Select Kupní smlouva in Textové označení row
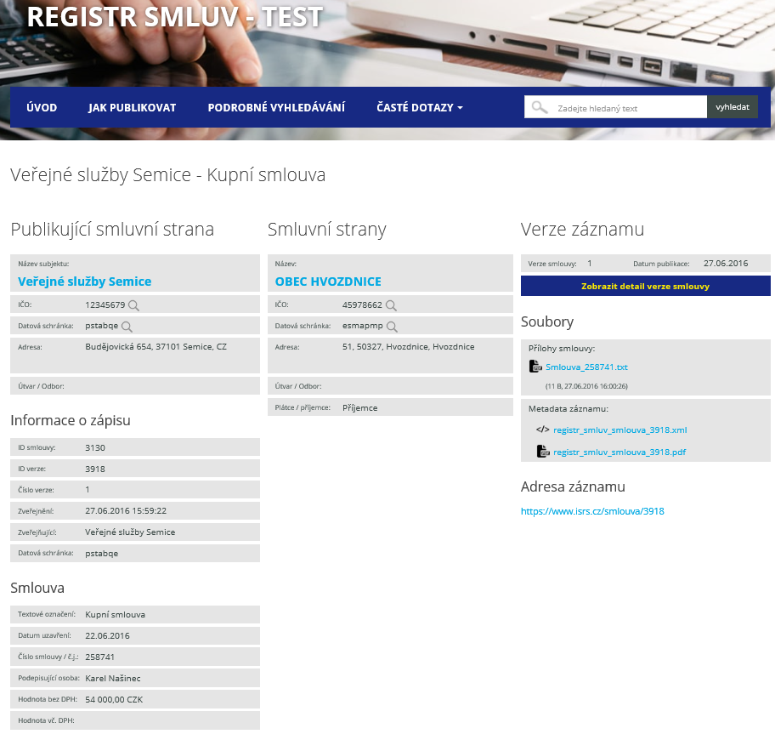The image size is (775, 734). point(116,615)
